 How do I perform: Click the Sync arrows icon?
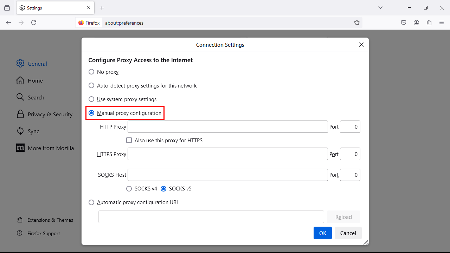tap(20, 131)
